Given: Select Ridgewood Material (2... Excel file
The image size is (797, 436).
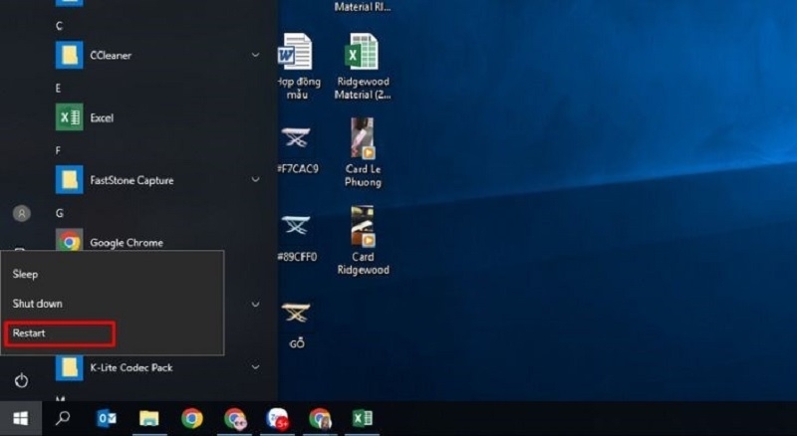Looking at the screenshot, I should tap(362, 66).
